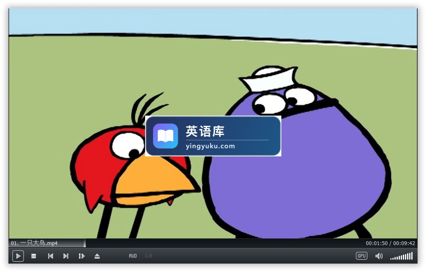This screenshot has width=426, height=272.
Task: Click the Play button
Action: (18, 256)
